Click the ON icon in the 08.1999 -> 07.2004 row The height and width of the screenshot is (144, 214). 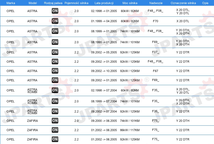(x=55, y=101)
